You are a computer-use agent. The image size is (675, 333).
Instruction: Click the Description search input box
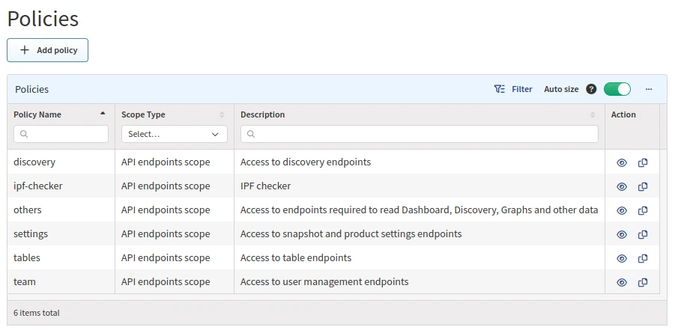pos(420,134)
